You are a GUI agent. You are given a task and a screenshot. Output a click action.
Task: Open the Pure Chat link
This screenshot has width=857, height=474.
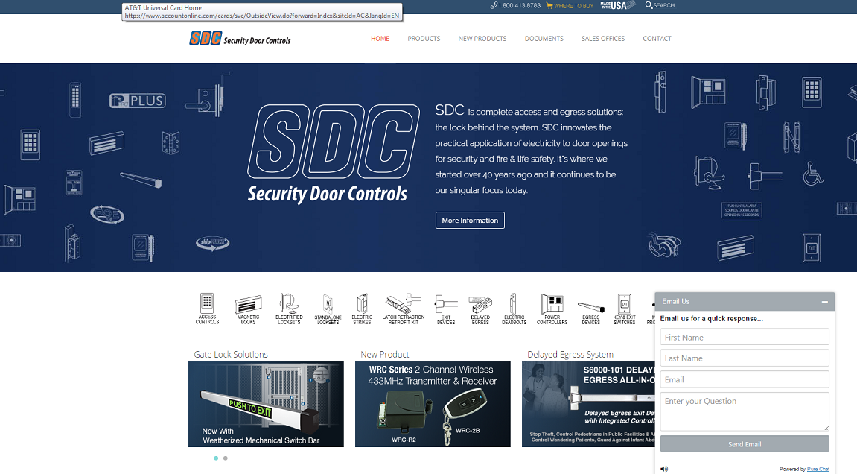tap(818, 469)
